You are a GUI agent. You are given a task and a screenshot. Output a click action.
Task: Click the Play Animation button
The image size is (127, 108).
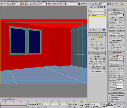pos(109,104)
